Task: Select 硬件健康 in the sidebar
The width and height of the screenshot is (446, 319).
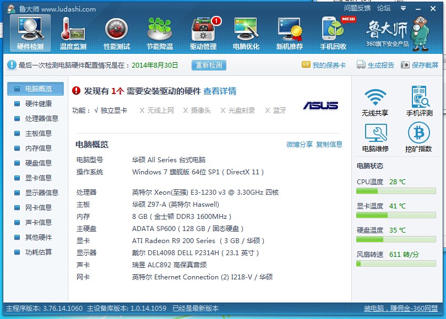Action: (x=36, y=104)
